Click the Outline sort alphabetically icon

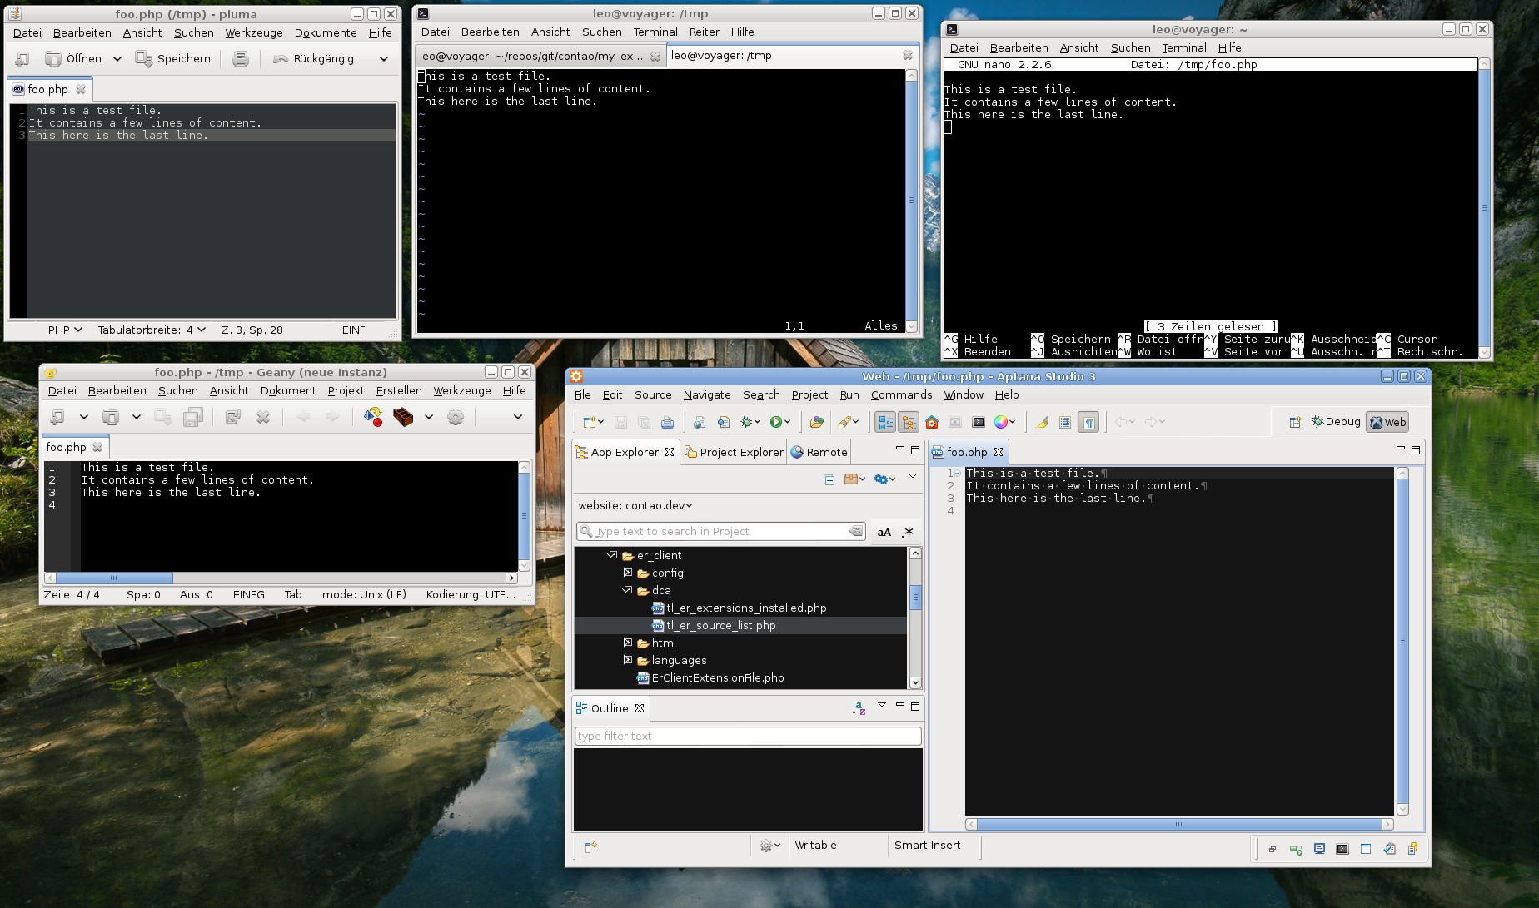point(859,708)
